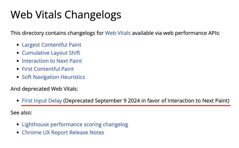Click the 'See also:' label

coord(21,113)
